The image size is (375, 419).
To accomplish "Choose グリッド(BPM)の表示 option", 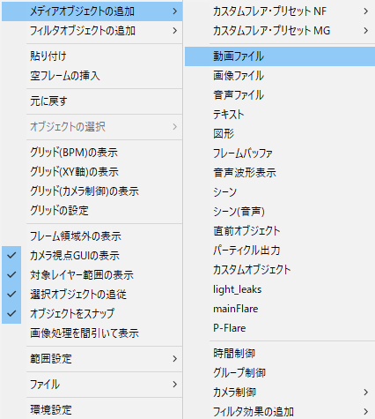I will (x=92, y=153).
